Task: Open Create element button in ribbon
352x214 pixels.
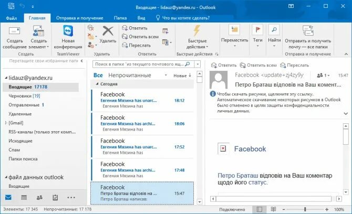Action: [38, 37]
